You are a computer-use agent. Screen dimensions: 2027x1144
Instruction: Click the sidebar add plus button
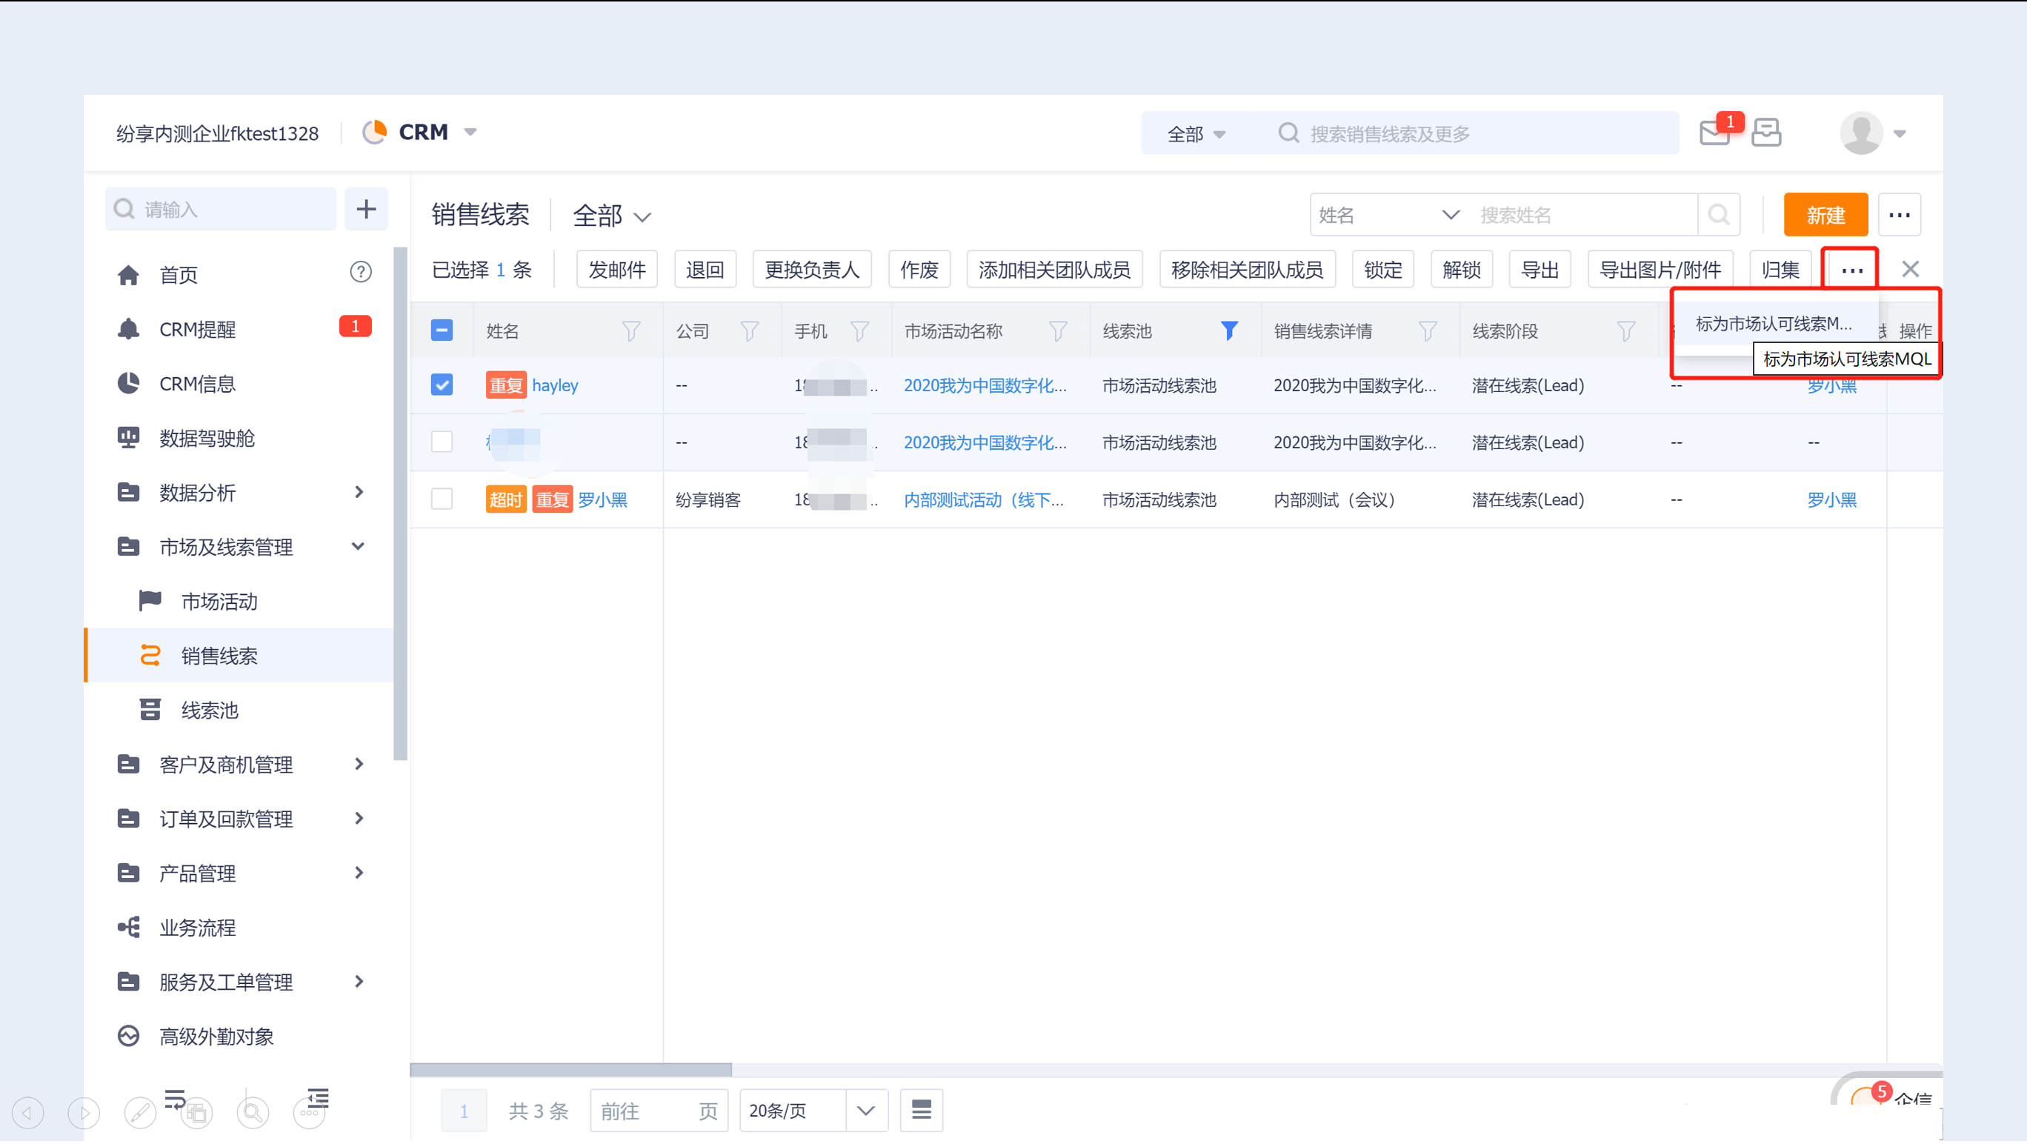click(366, 209)
